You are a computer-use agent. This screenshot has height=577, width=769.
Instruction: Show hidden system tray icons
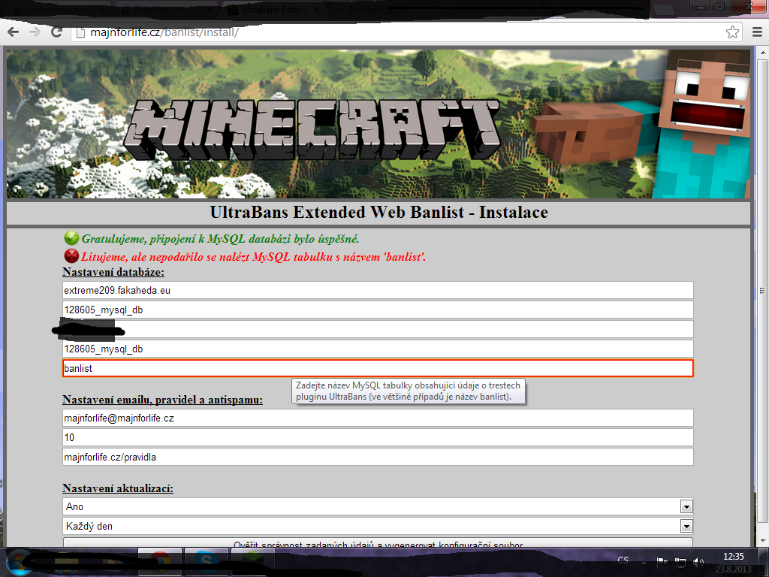coord(644,563)
